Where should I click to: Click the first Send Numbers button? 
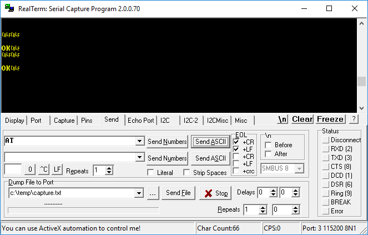coord(167,142)
